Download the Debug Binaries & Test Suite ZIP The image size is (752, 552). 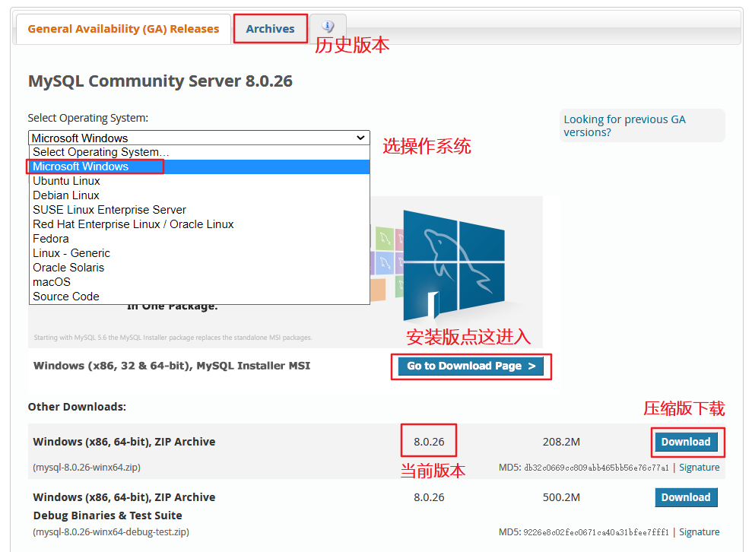click(x=685, y=497)
